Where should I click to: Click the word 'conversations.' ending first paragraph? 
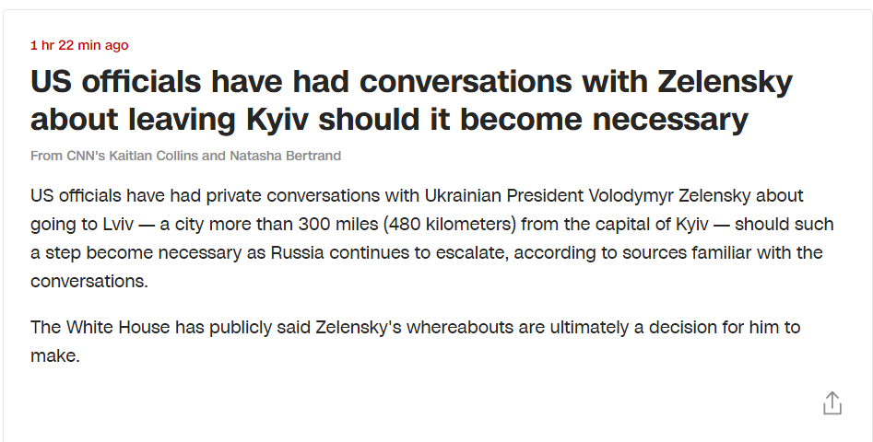coord(89,282)
